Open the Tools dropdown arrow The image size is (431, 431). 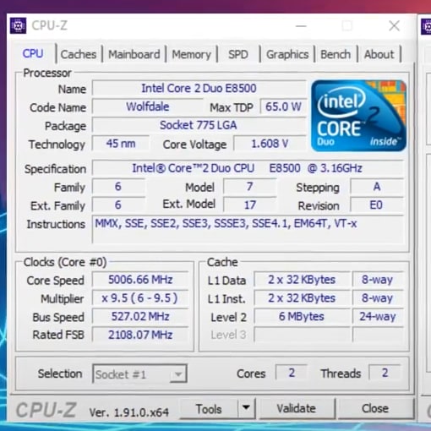point(246,408)
